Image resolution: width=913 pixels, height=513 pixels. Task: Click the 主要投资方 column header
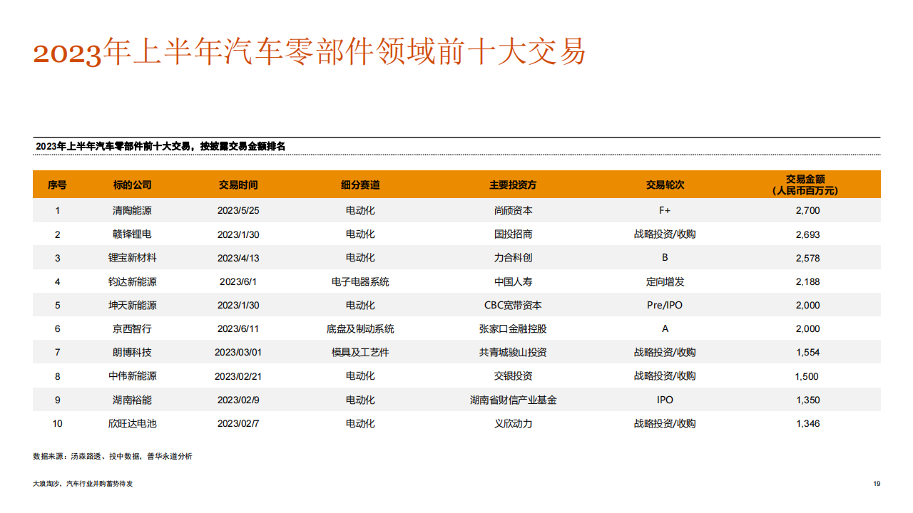point(513,185)
